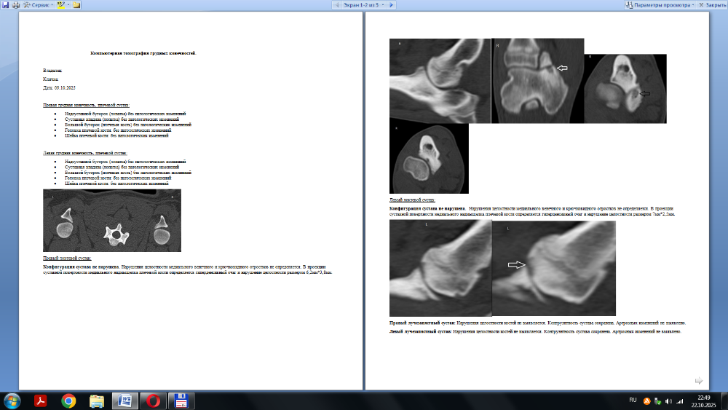Open Opera browser from the taskbar
The height and width of the screenshot is (410, 728).
(x=153, y=401)
